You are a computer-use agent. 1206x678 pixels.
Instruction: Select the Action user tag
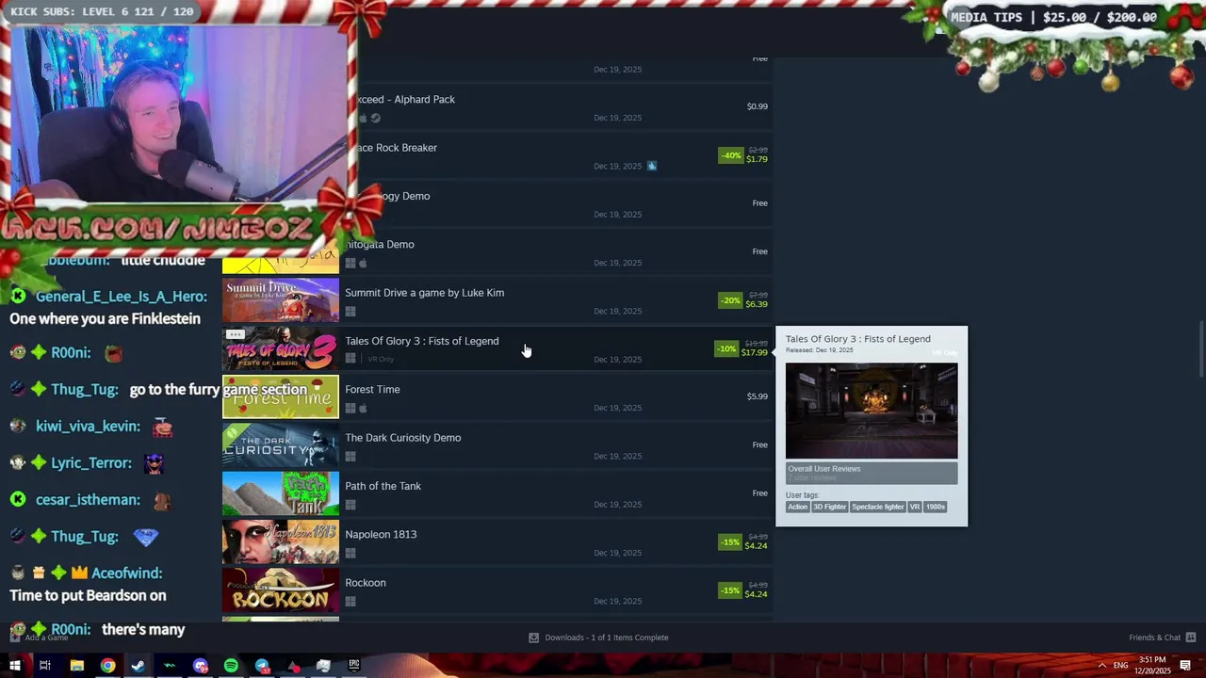point(798,507)
